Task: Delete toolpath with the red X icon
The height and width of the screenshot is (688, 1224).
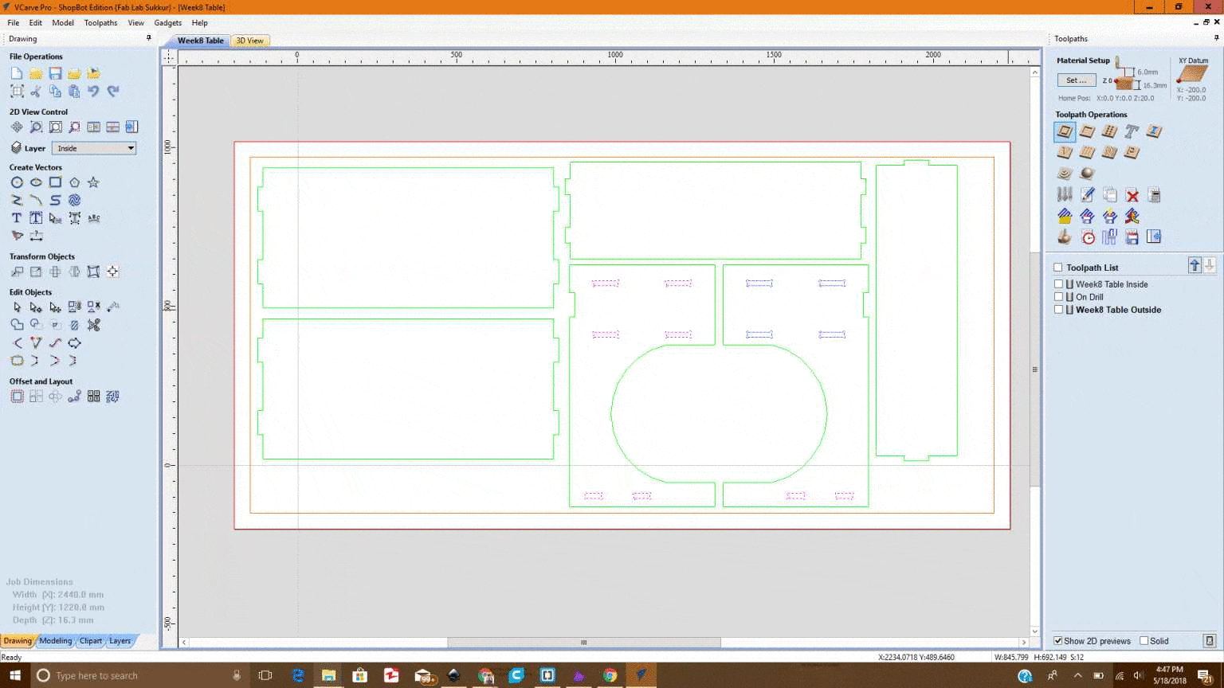Action: pos(1132,195)
